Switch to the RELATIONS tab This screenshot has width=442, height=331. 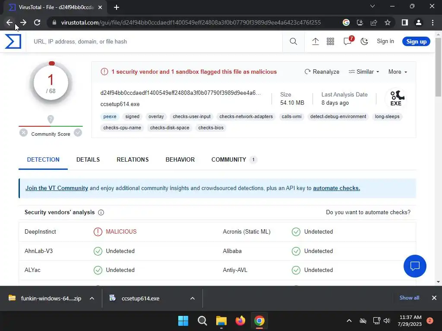(x=133, y=159)
